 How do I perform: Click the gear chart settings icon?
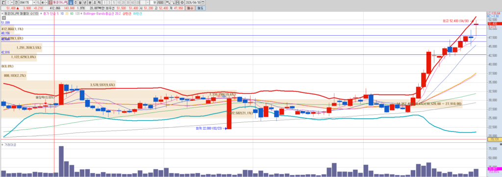(x=182, y=2)
